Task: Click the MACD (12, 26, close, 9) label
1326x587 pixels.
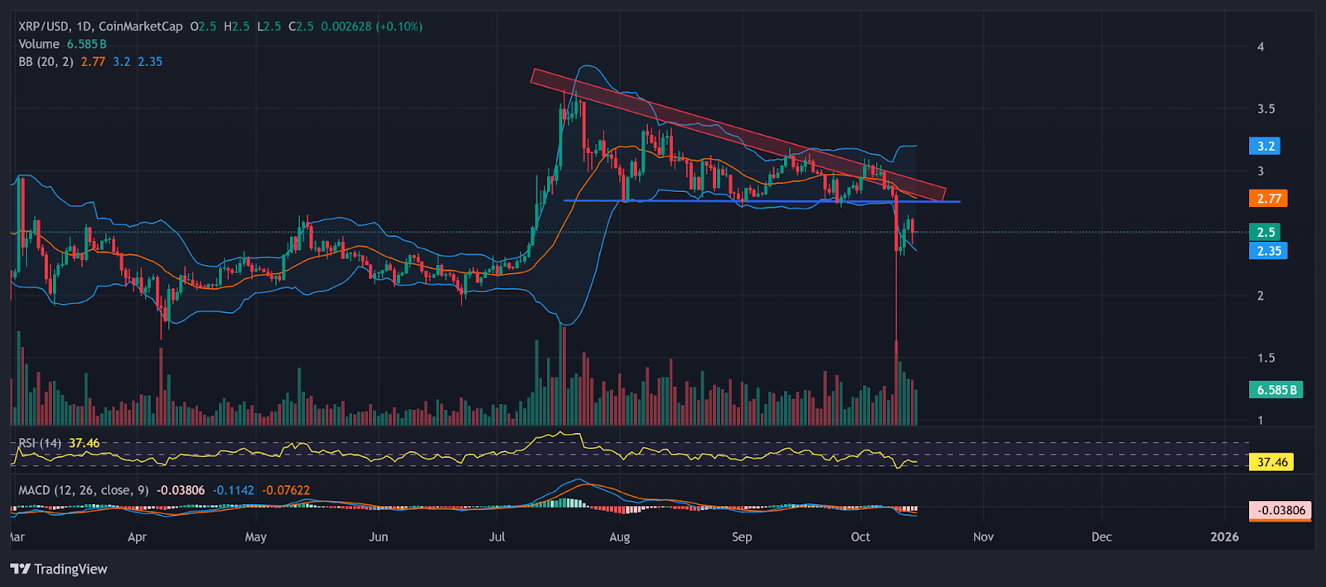Action: [83, 490]
